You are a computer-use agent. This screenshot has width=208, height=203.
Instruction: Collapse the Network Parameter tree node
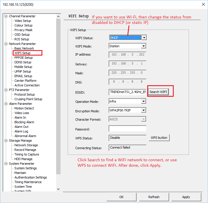(6, 44)
